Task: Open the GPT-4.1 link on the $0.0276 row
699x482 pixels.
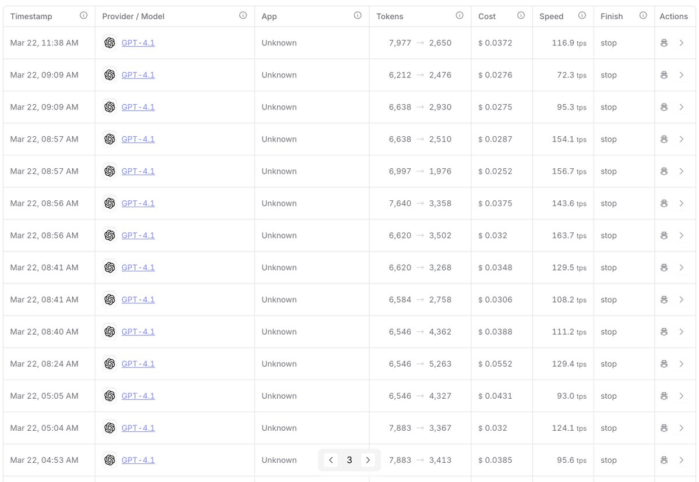Action: pos(138,75)
